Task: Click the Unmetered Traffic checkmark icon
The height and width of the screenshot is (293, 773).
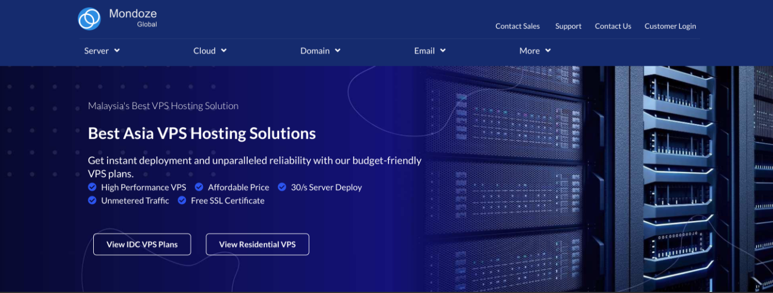Action: (93, 200)
